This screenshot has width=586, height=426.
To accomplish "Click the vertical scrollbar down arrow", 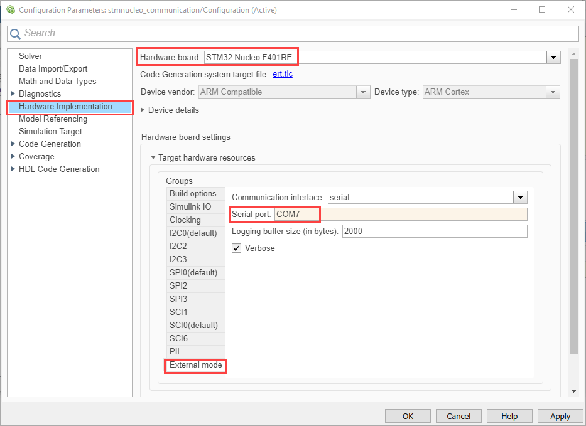I will point(573,391).
